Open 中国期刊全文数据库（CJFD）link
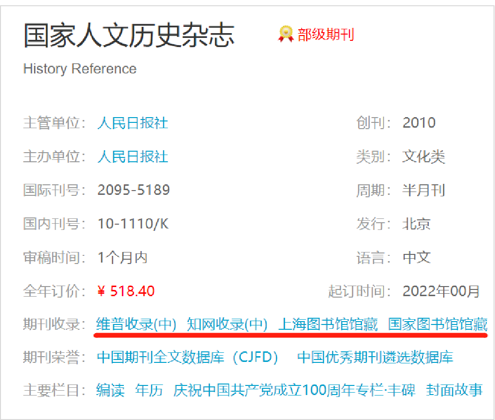Viewport: 495px width, 420px height. 188,358
